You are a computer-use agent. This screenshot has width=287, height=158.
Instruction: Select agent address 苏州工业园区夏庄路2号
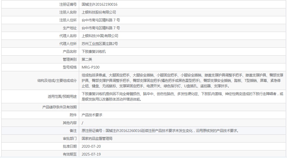pyautogui.click(x=100, y=44)
